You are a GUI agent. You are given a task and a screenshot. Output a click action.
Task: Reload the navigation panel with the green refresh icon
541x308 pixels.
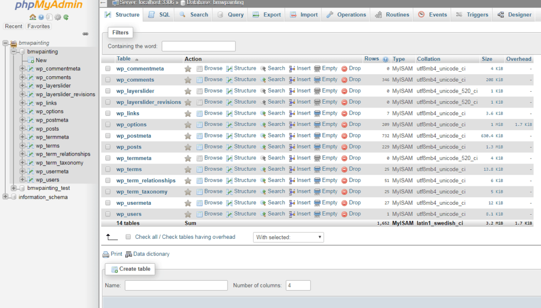[65, 17]
